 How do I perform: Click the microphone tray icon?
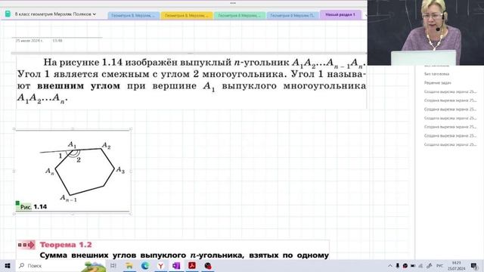point(398,265)
